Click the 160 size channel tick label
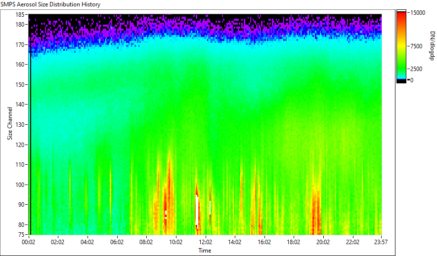This screenshot has width=437, height=256. tap(20, 65)
